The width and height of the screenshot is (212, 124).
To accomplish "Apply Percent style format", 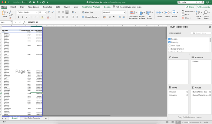I will pos(110,17).
